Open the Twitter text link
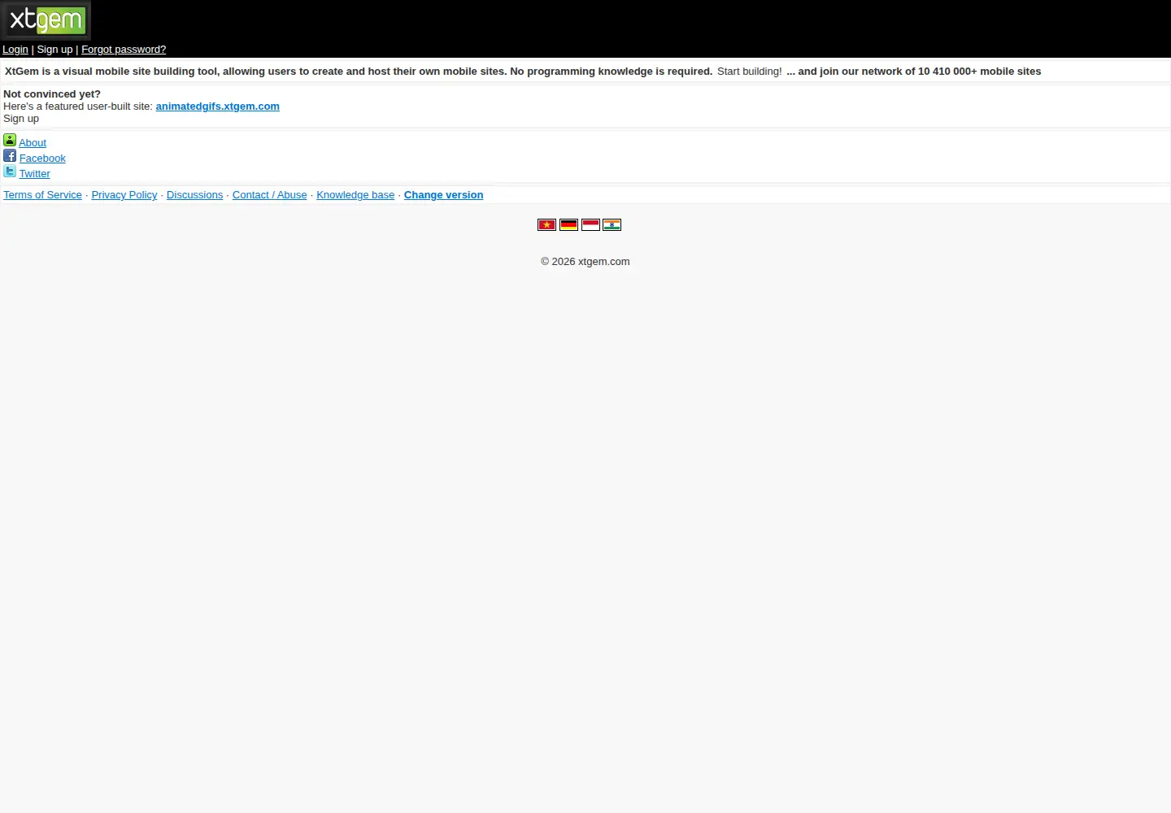The height and width of the screenshot is (813, 1171). pos(35,174)
